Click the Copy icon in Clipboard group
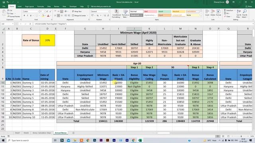 click(8, 14)
